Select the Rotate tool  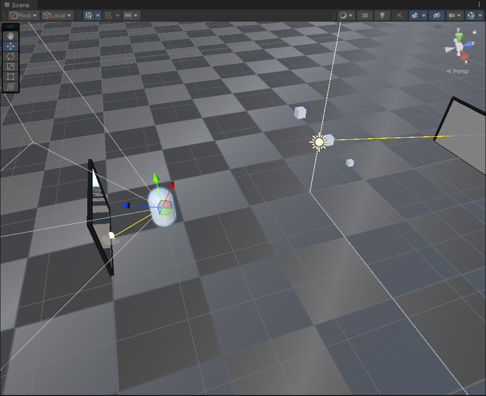pos(11,56)
